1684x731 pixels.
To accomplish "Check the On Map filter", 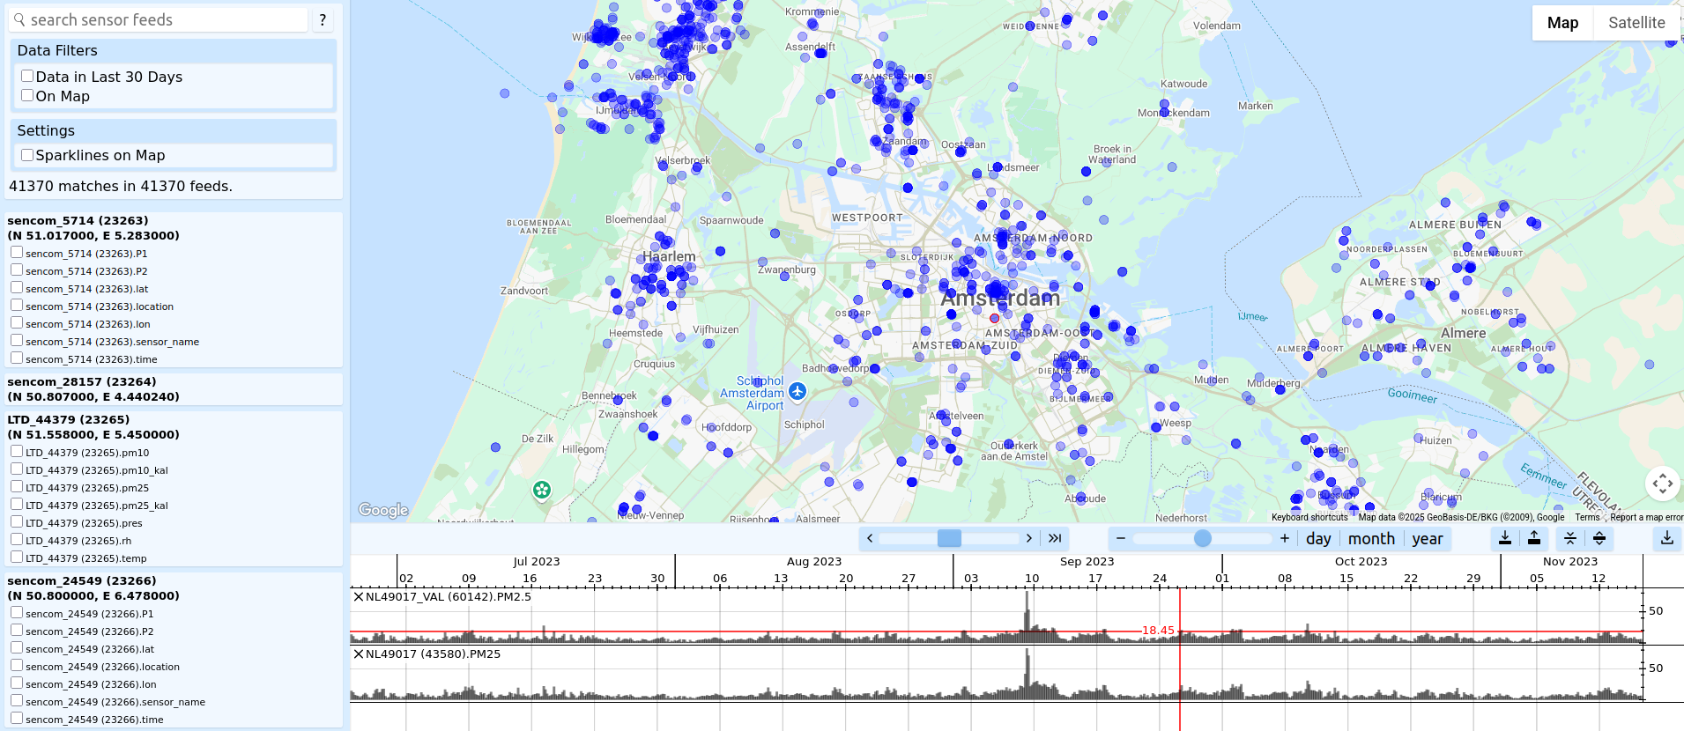I will coord(27,96).
